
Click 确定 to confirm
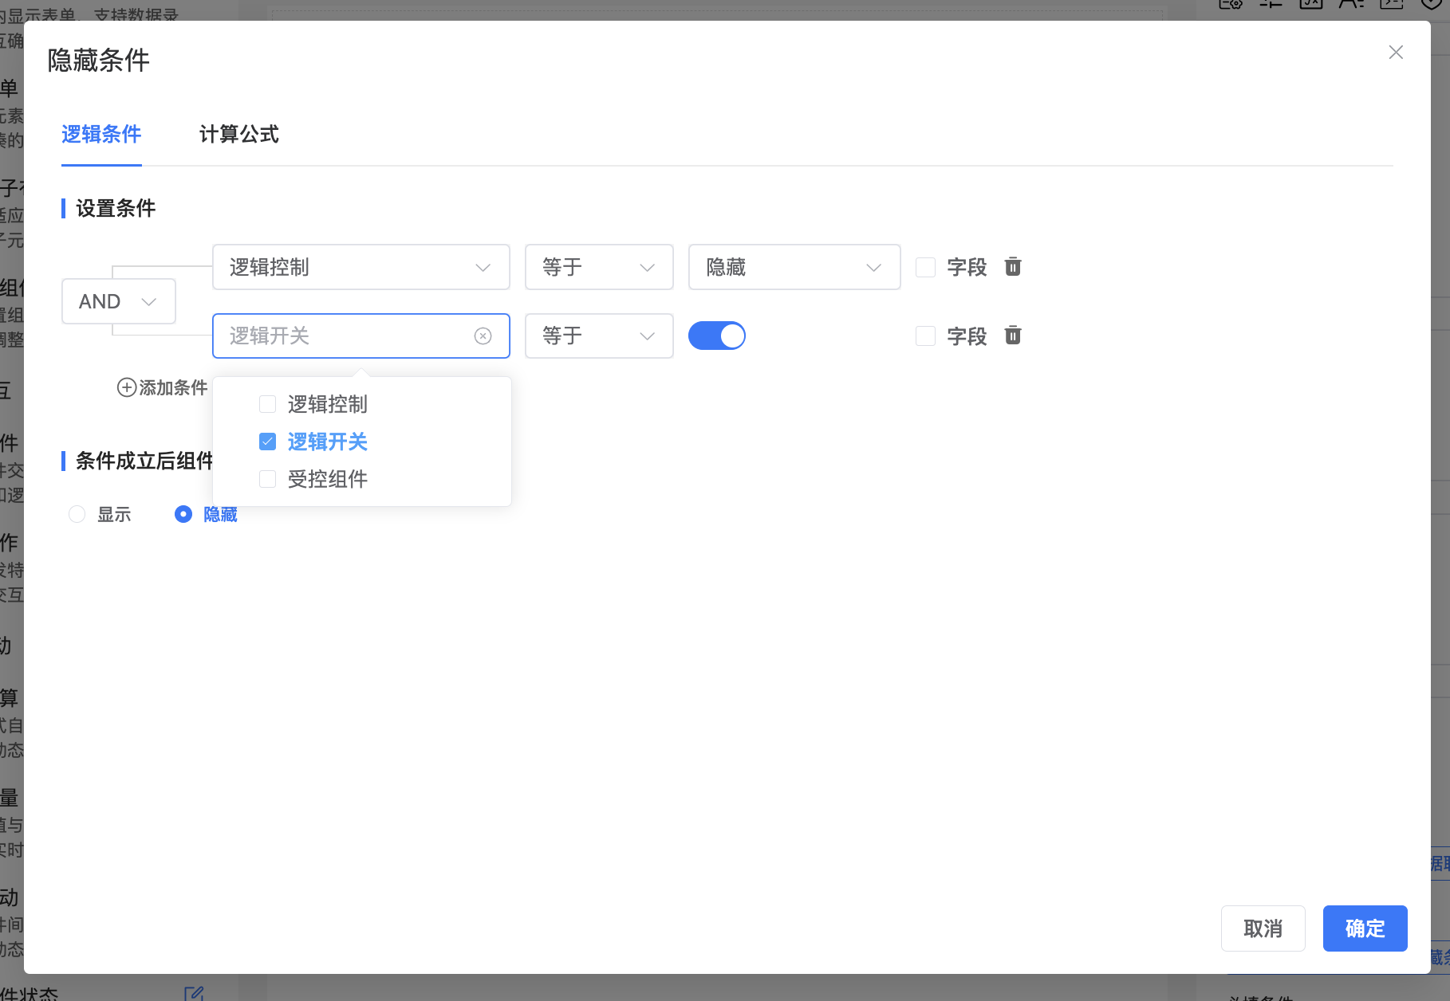click(x=1365, y=928)
